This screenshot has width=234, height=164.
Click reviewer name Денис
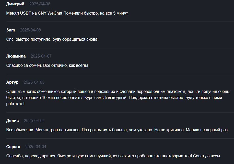tap(13, 121)
